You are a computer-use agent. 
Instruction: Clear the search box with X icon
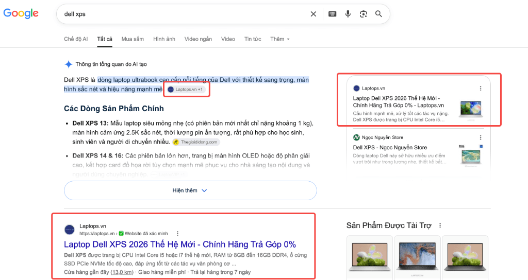point(313,14)
